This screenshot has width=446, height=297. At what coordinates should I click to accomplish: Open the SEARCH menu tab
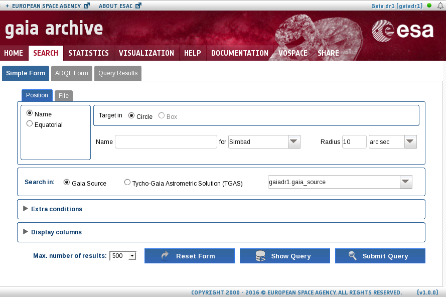pyautogui.click(x=46, y=53)
